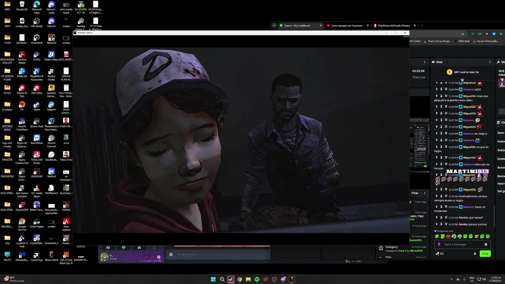Open WeMod desktop shortcut
This screenshot has height=284, width=505.
51,173
